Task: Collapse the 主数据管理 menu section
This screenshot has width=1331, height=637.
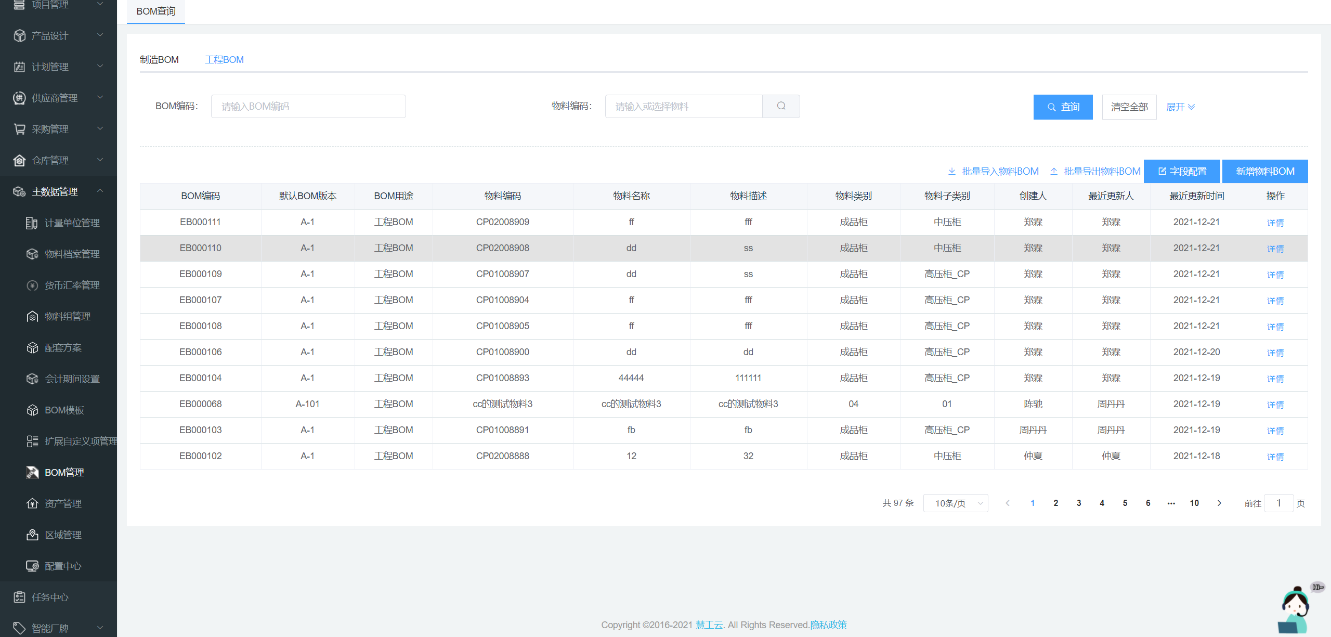Action: click(100, 191)
